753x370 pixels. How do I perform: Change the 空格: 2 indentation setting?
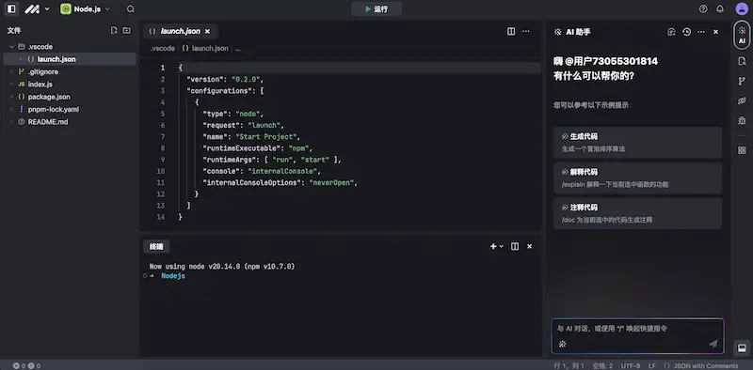click(x=602, y=365)
